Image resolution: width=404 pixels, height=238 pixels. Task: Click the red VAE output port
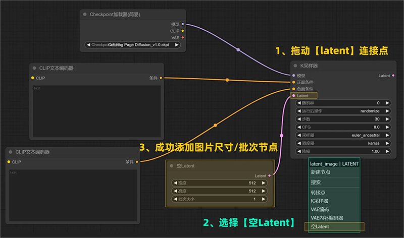182,37
